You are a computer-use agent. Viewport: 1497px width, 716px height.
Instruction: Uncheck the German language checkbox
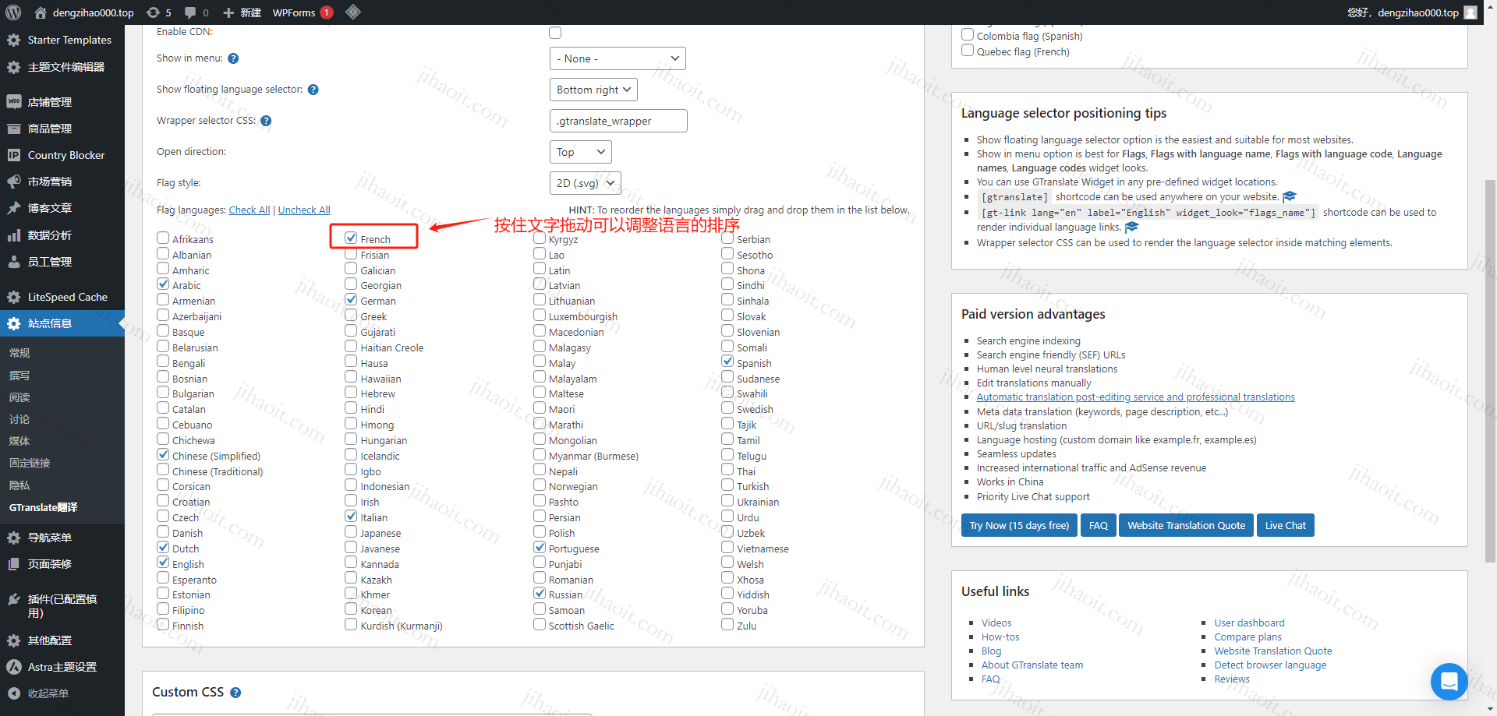tap(351, 300)
